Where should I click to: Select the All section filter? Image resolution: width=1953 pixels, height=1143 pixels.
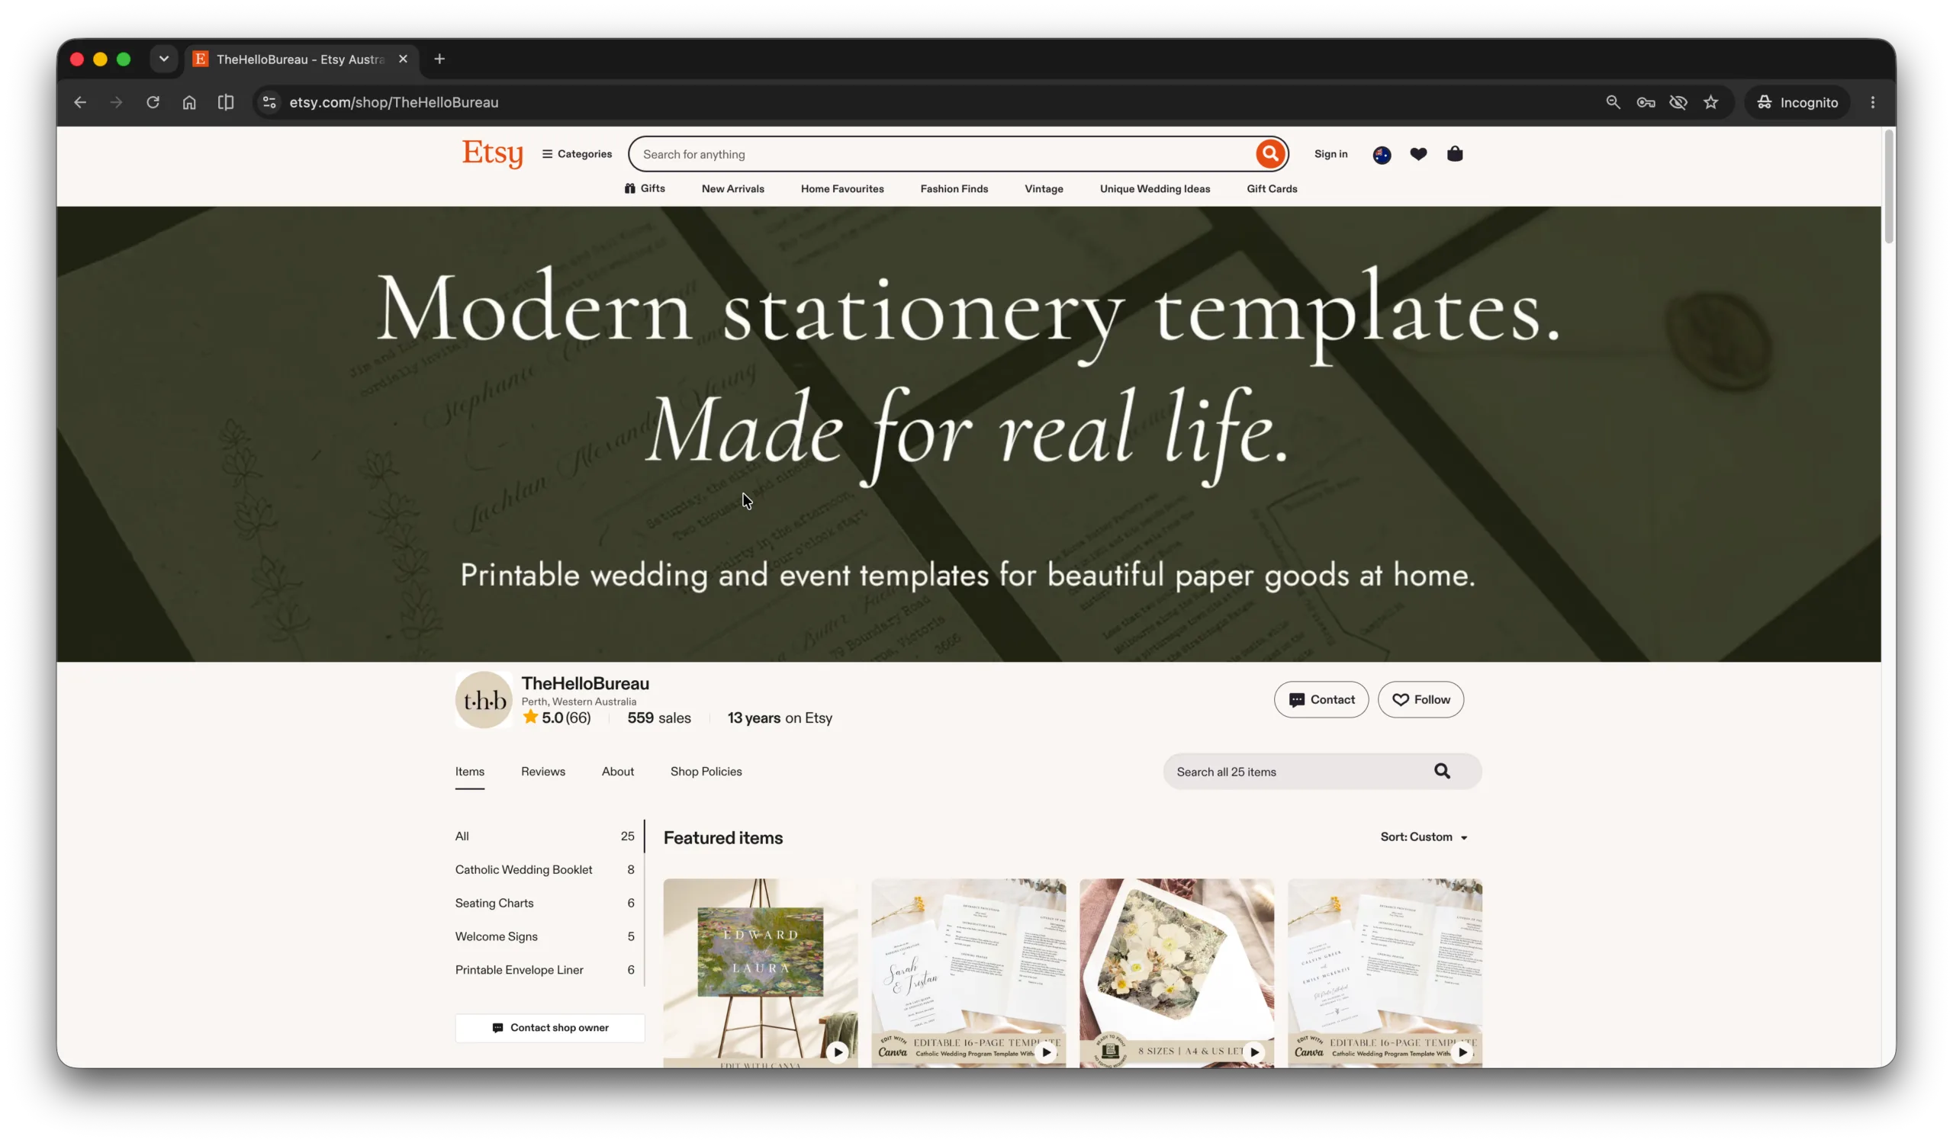(x=545, y=836)
